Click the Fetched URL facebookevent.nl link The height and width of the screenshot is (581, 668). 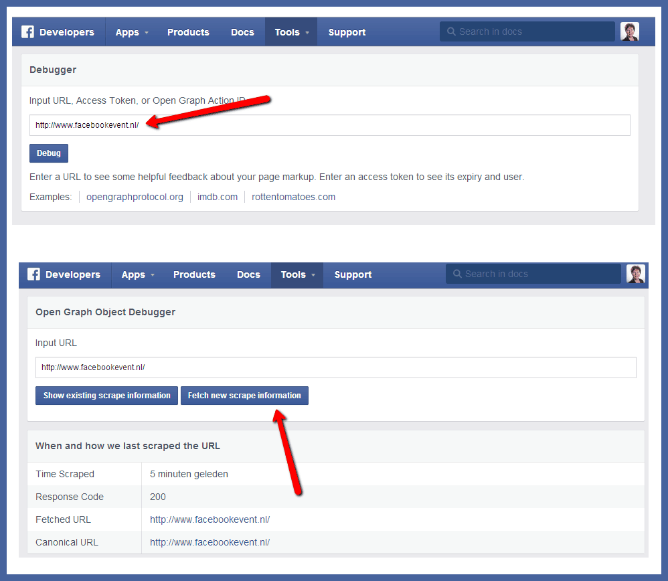[210, 519]
